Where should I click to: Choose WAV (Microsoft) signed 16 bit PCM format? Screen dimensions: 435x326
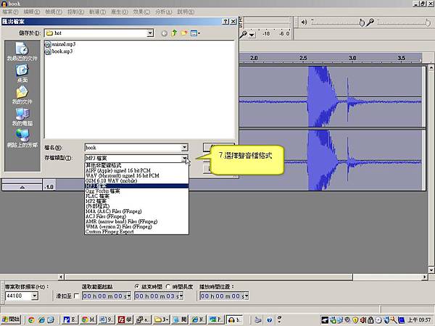coord(136,175)
